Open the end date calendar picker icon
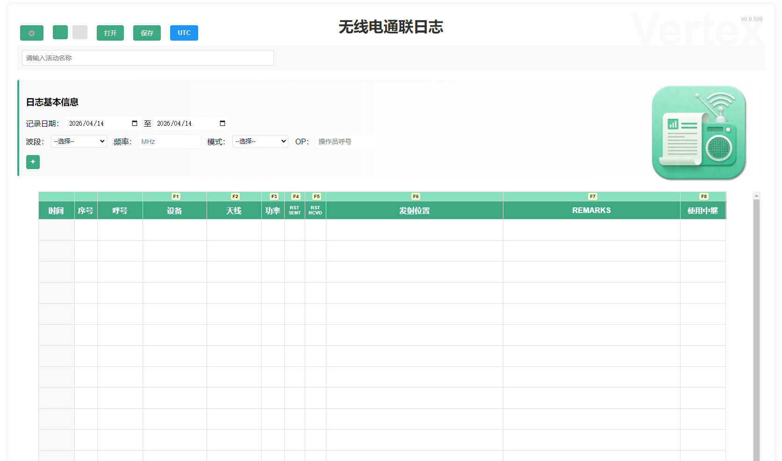This screenshot has width=782, height=461. coord(222,123)
